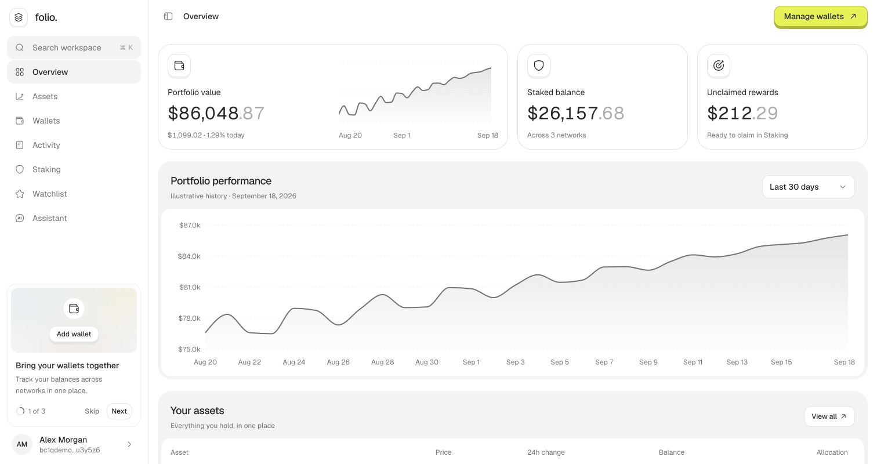877x464 pixels.
Task: Click the Add wallet button
Action: (74, 334)
